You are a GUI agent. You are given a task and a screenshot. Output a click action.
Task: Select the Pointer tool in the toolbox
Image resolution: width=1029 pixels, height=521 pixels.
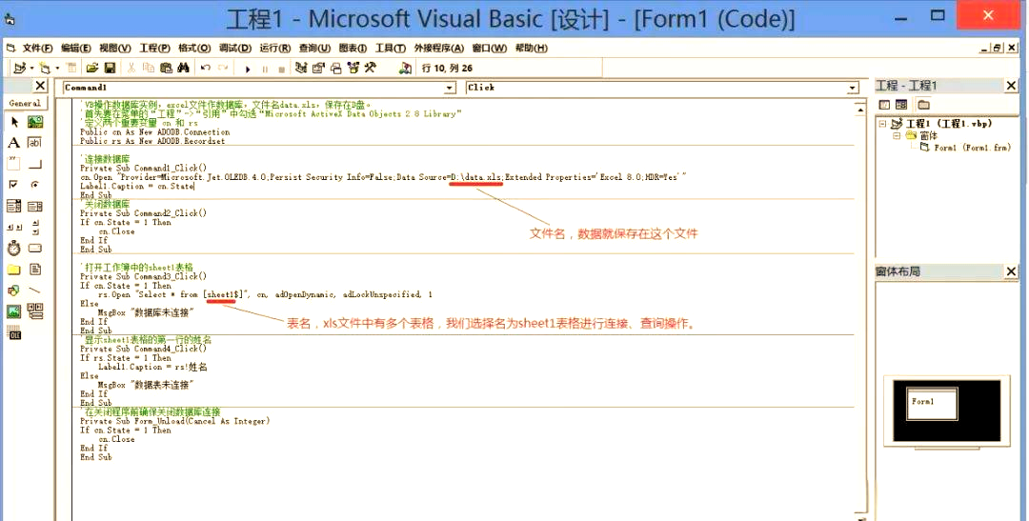pos(14,122)
